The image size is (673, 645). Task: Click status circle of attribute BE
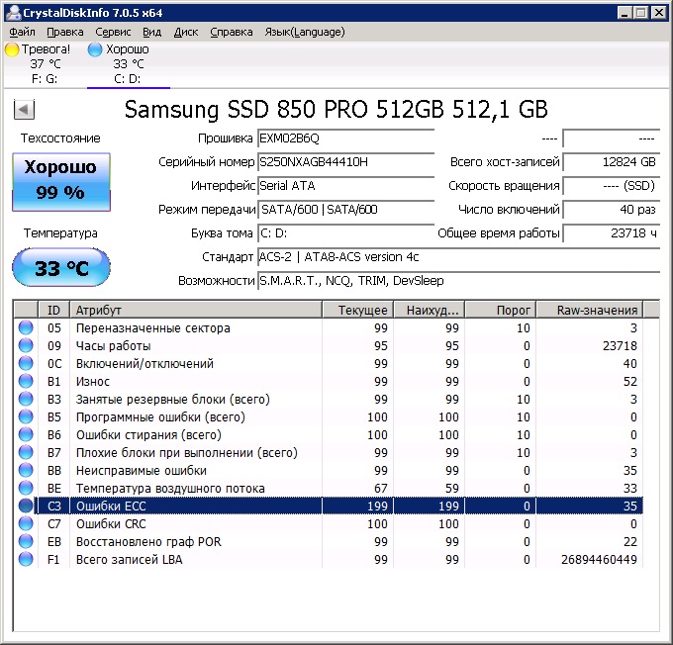point(26,488)
